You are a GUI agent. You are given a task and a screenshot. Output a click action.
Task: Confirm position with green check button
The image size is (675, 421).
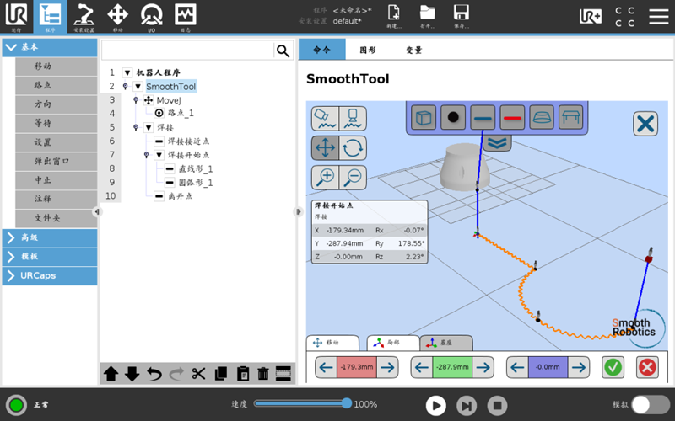pos(613,367)
